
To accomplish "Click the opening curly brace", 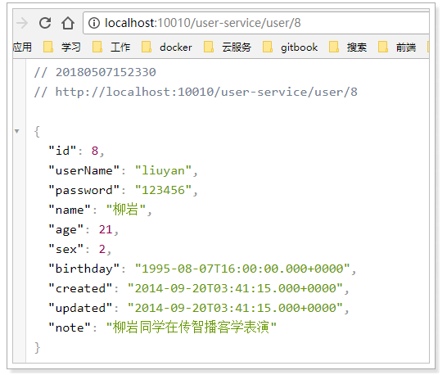I will click(x=37, y=132).
